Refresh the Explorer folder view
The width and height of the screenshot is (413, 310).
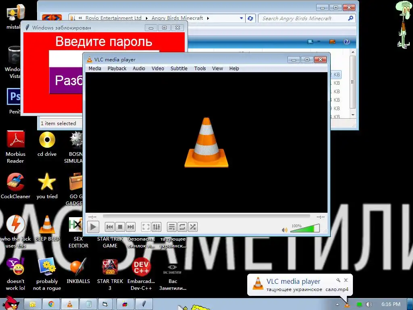click(x=250, y=18)
